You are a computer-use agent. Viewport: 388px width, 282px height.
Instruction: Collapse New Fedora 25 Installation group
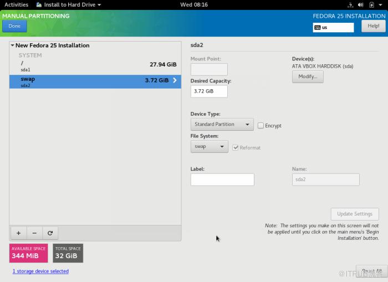12,45
